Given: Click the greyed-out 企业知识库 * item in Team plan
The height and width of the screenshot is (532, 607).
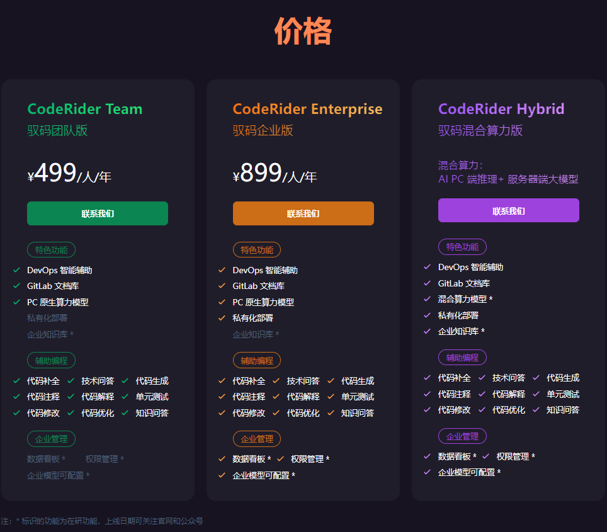Looking at the screenshot, I should point(50,334).
